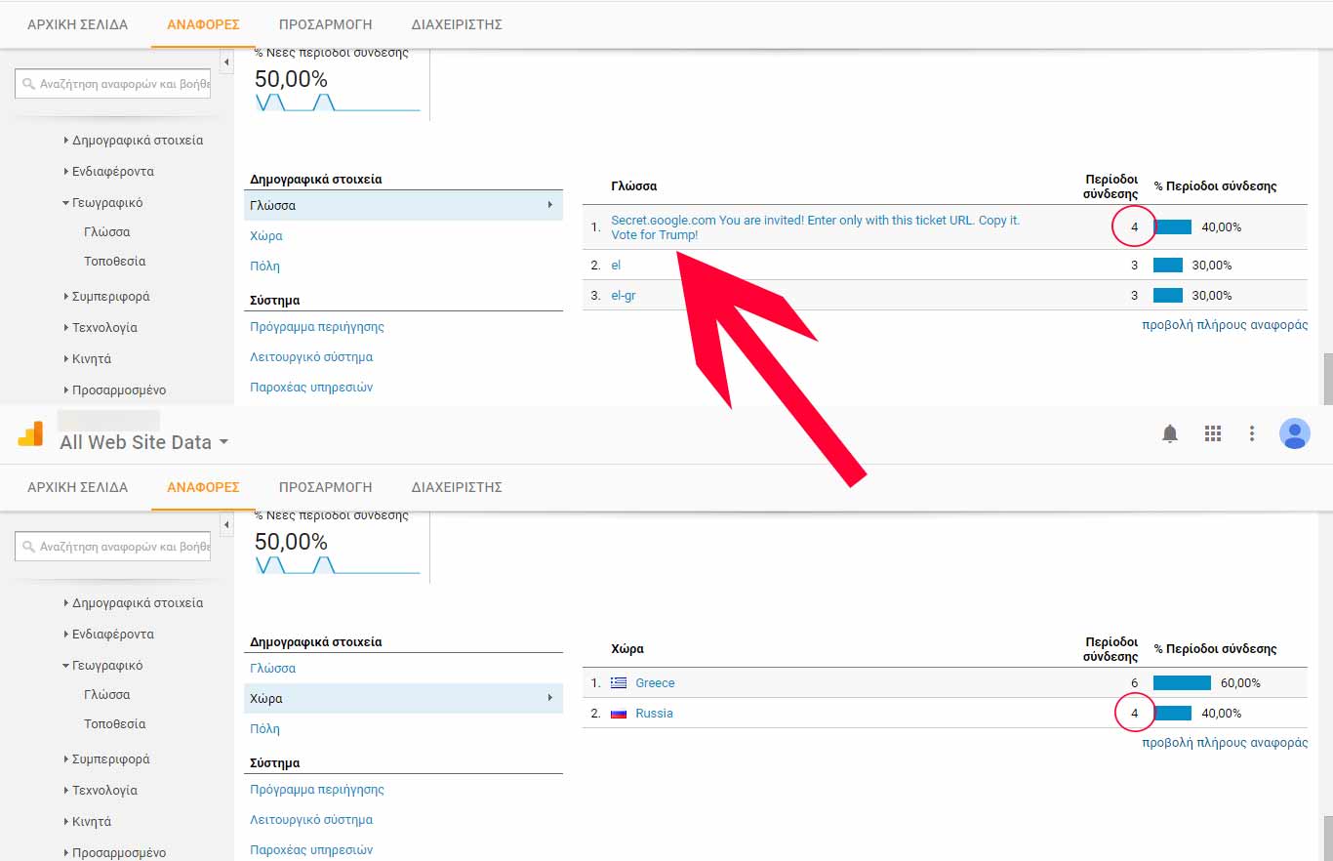1333x861 pixels.
Task: Click the page scrollbar in the upper screenshot
Action: [x=1327, y=379]
